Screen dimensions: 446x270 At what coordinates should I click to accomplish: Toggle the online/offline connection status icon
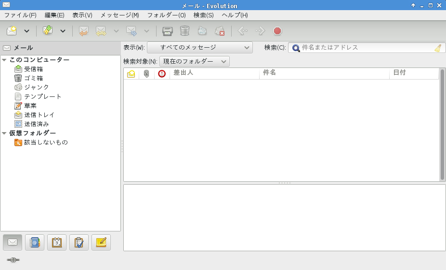[x=13, y=260]
